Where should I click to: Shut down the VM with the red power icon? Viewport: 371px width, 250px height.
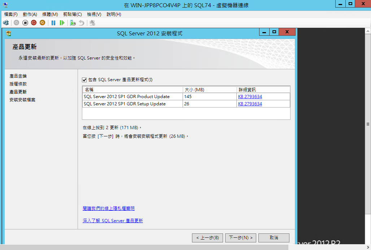coord(34,23)
